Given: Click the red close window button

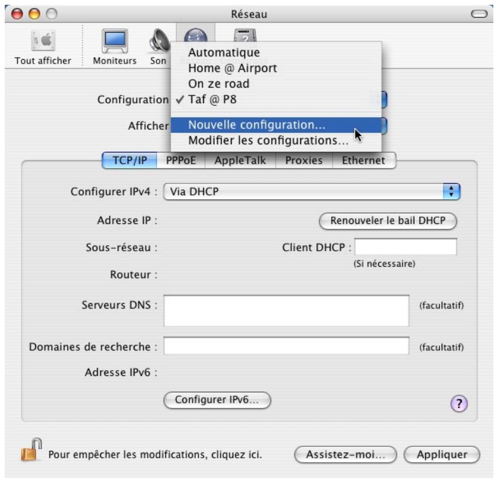Looking at the screenshot, I should pos(17,14).
